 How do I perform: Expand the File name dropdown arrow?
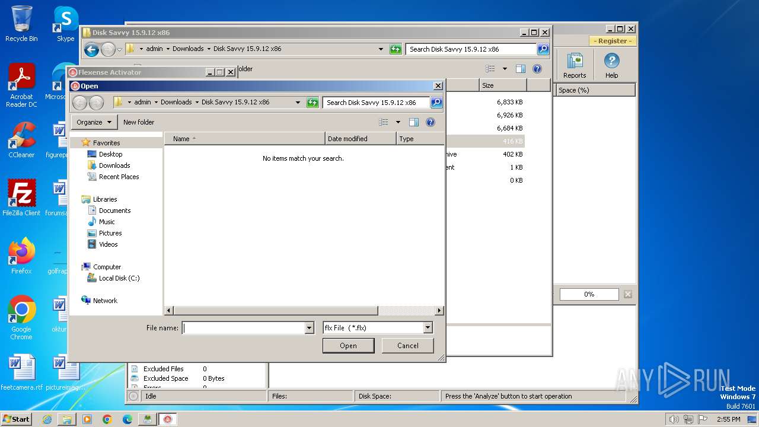point(309,328)
